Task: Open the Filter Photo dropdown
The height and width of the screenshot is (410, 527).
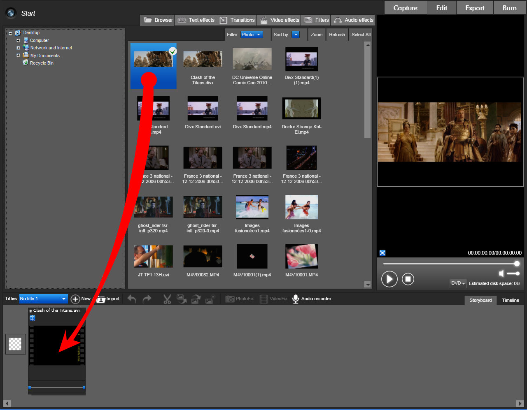Action: 252,35
